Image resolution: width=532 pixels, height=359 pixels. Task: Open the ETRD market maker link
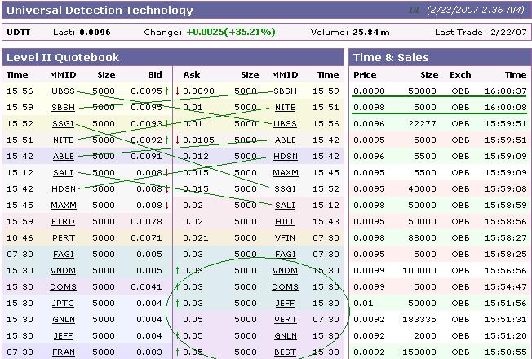coord(63,222)
